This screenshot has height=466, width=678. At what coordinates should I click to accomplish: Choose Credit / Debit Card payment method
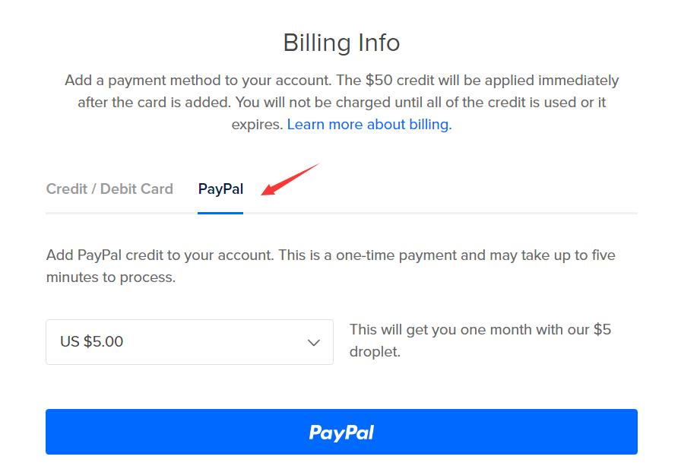(109, 189)
